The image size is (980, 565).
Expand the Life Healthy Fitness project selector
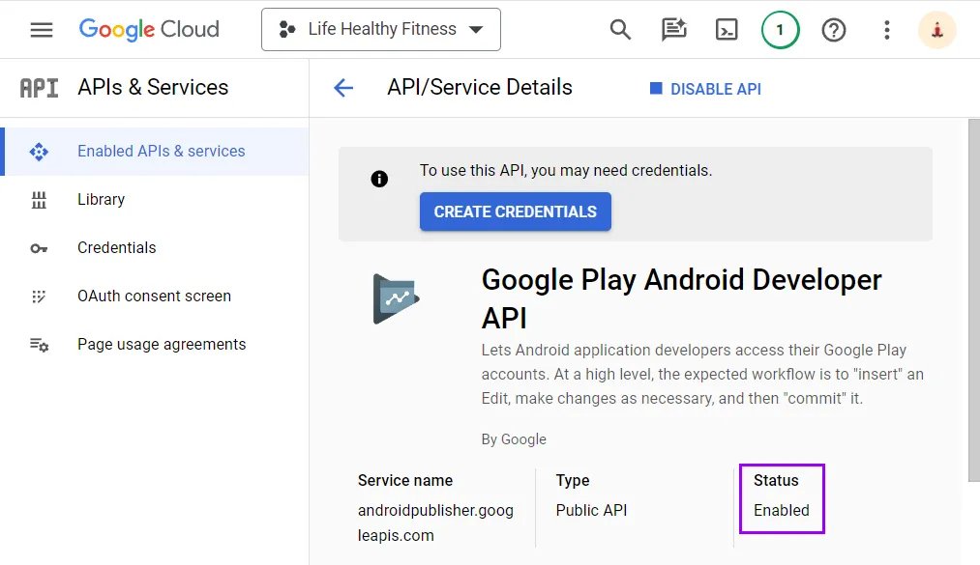click(x=381, y=30)
